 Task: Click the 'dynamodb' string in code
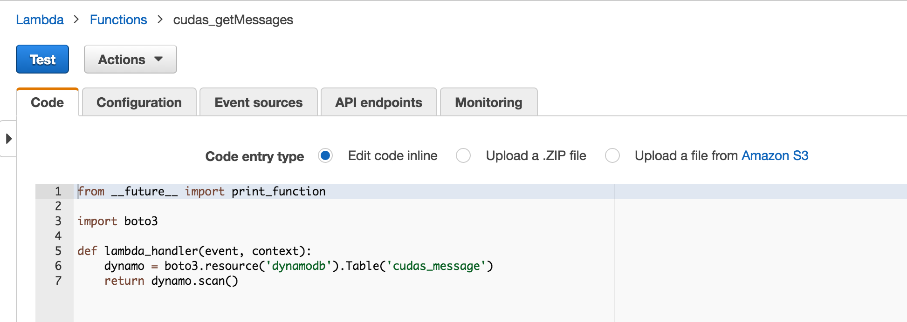[299, 266]
